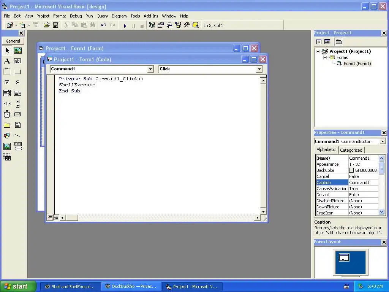Collapse the Forms folder node
Viewport: 389px width, 292px height.
pos(325,57)
